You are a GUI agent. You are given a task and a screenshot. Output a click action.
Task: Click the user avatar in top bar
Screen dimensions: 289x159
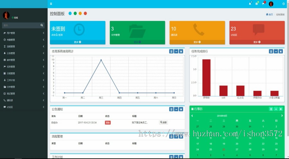(271, 4)
